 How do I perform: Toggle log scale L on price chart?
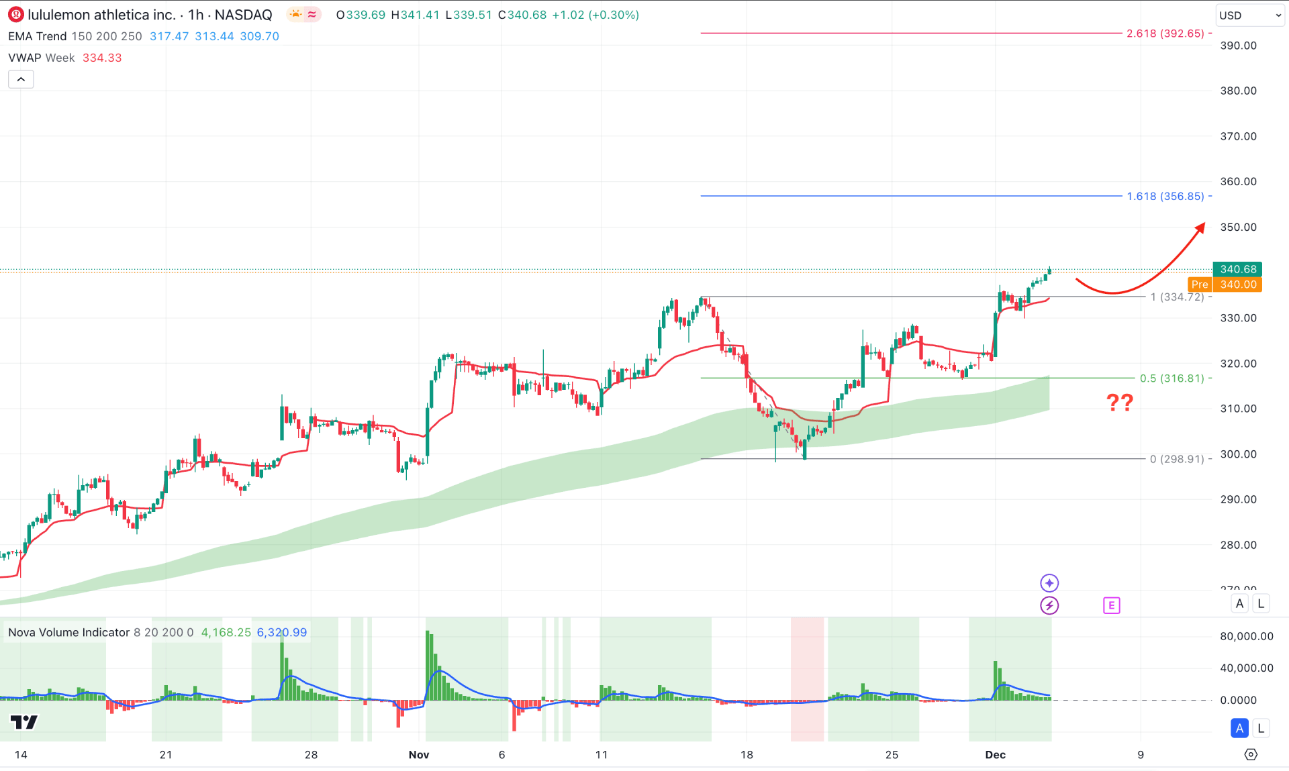pyautogui.click(x=1261, y=603)
